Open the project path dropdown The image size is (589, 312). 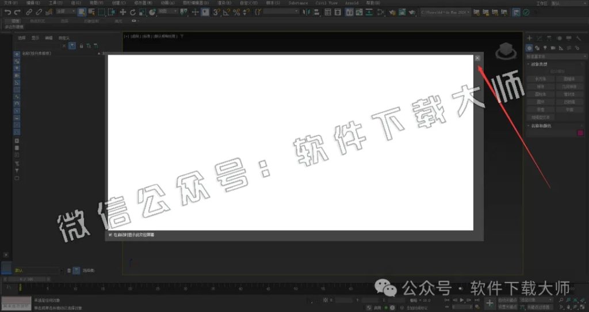pyautogui.click(x=446, y=13)
